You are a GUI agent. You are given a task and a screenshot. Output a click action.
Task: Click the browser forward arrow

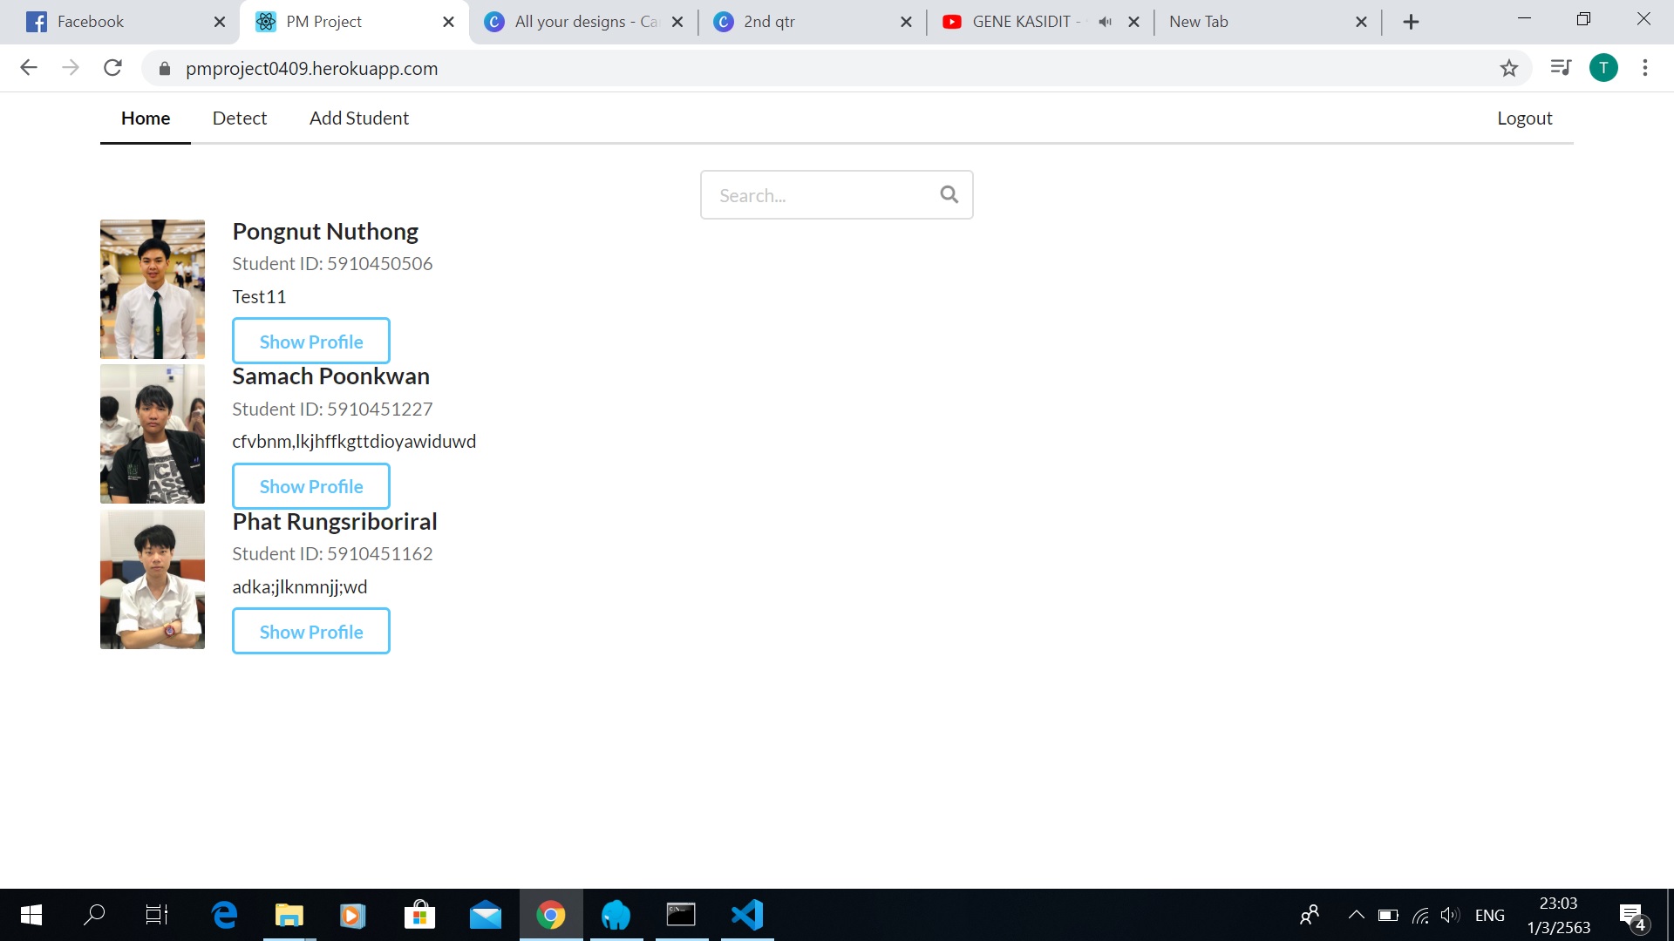tap(71, 68)
